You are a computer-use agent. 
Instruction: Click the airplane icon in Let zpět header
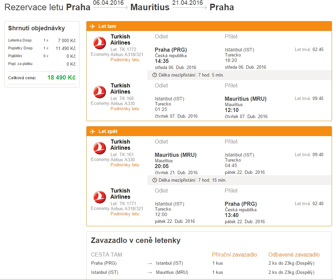click(x=92, y=131)
